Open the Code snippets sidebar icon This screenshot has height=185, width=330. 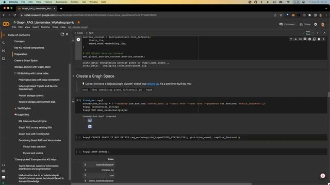pos(4,165)
